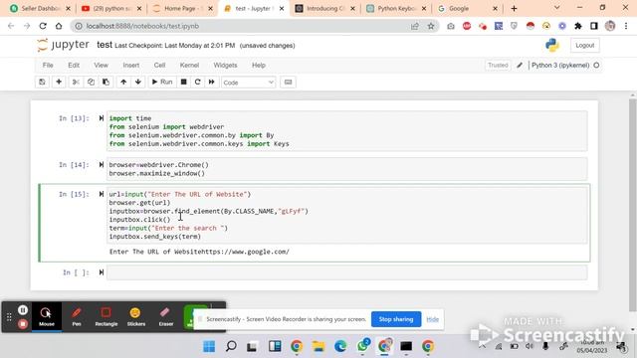Click the notebook title 'test'
This screenshot has height=358, width=637.
[x=105, y=45]
